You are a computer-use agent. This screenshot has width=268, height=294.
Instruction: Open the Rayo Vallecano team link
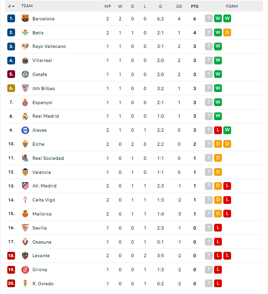pos(49,46)
